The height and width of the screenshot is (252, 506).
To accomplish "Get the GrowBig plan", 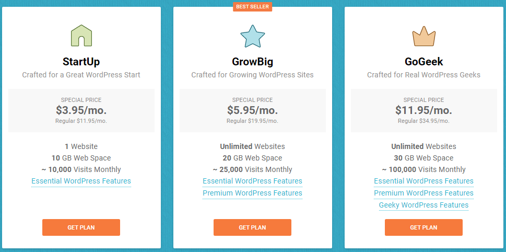I will pyautogui.click(x=252, y=227).
